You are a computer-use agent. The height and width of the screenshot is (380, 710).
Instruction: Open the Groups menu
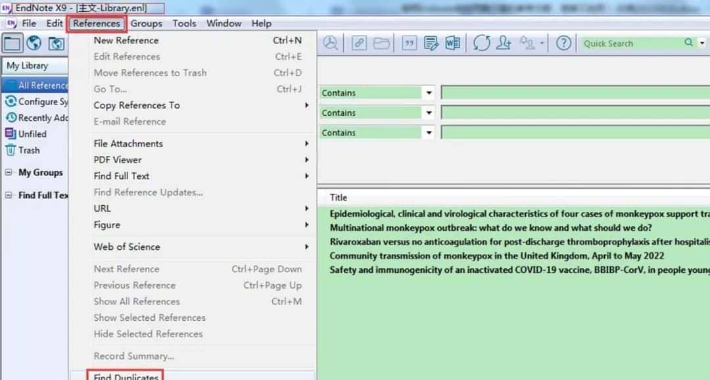point(146,24)
